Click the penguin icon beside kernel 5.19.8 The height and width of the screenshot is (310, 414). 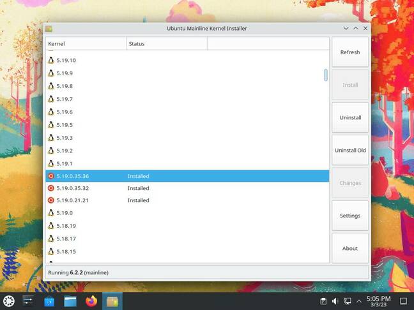tap(51, 86)
